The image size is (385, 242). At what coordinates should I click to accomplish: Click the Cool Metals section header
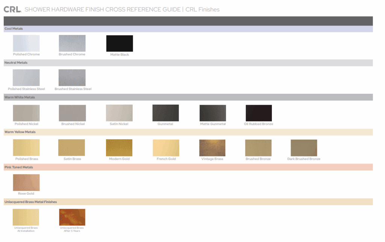click(14, 29)
